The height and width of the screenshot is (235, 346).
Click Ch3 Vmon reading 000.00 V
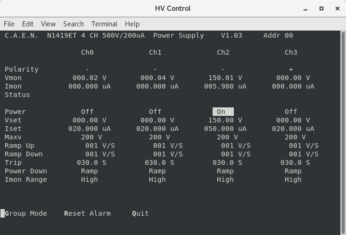point(293,78)
